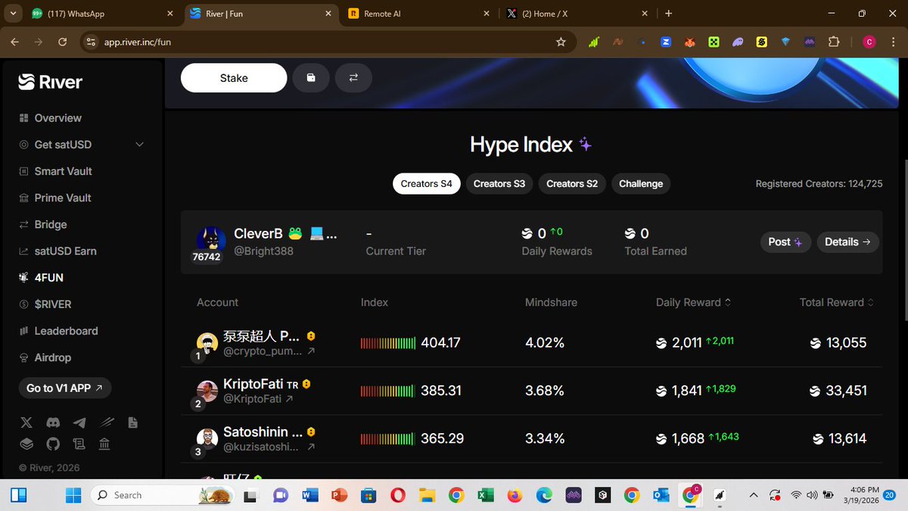Click the rank 3 Satoshinin profile avatar

(207, 438)
